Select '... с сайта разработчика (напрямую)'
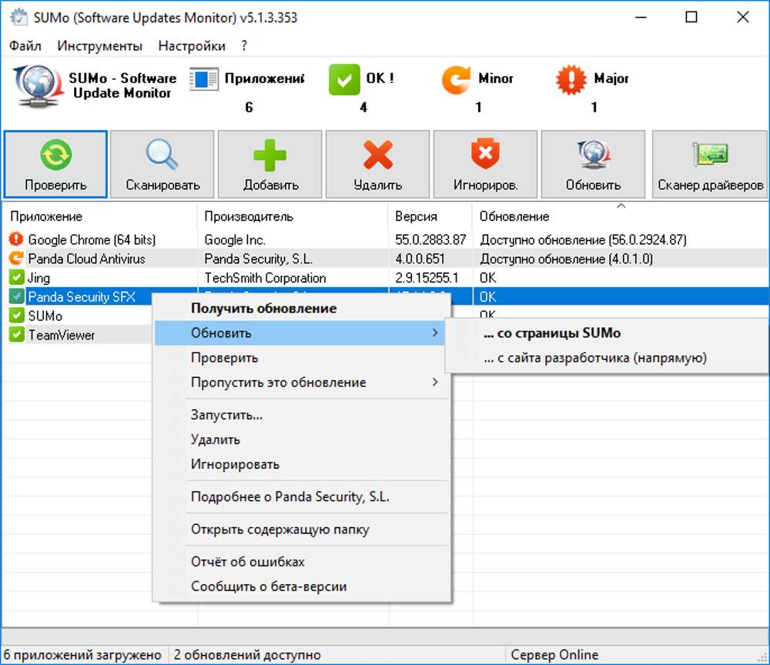Screen dimensions: 770x665 [594, 358]
